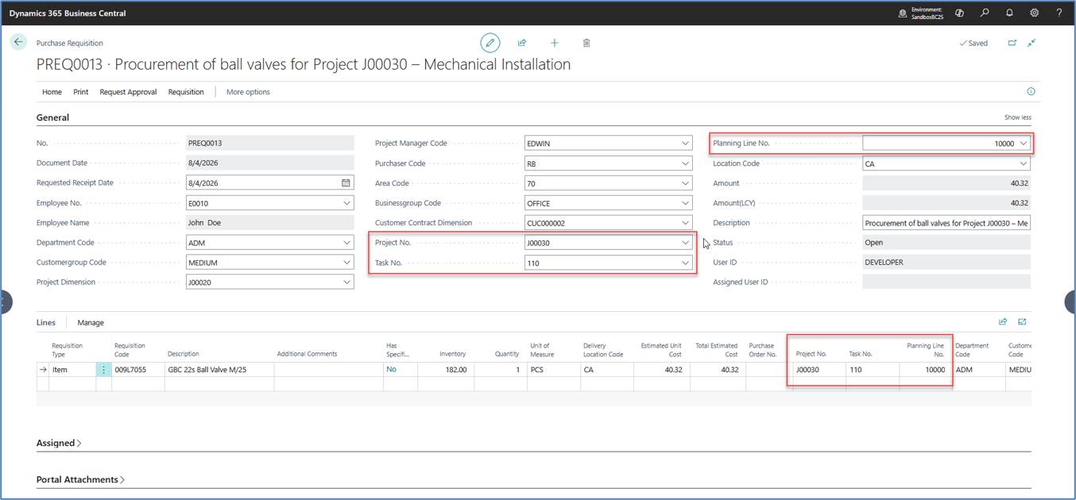Click line Project No. cell J00030

[x=819, y=370]
